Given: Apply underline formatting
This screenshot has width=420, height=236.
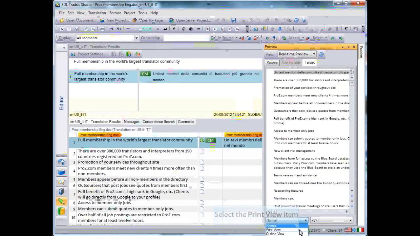Looking at the screenshot, I should pos(76,29).
